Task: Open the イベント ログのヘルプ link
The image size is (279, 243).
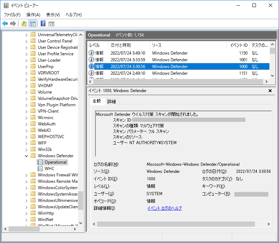Action: 164,208
